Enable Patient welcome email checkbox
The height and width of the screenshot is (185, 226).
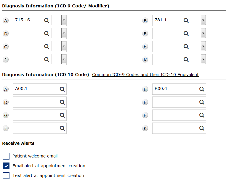tap(6, 156)
